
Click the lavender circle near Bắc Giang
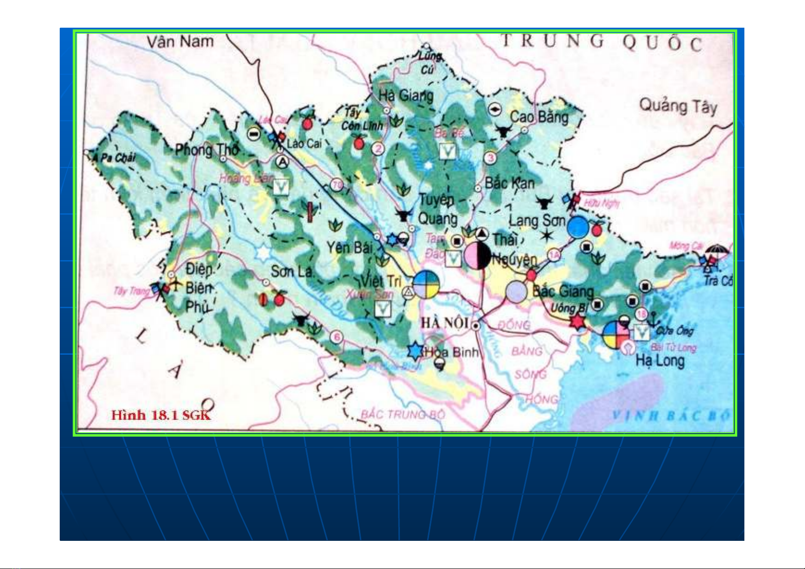516,292
